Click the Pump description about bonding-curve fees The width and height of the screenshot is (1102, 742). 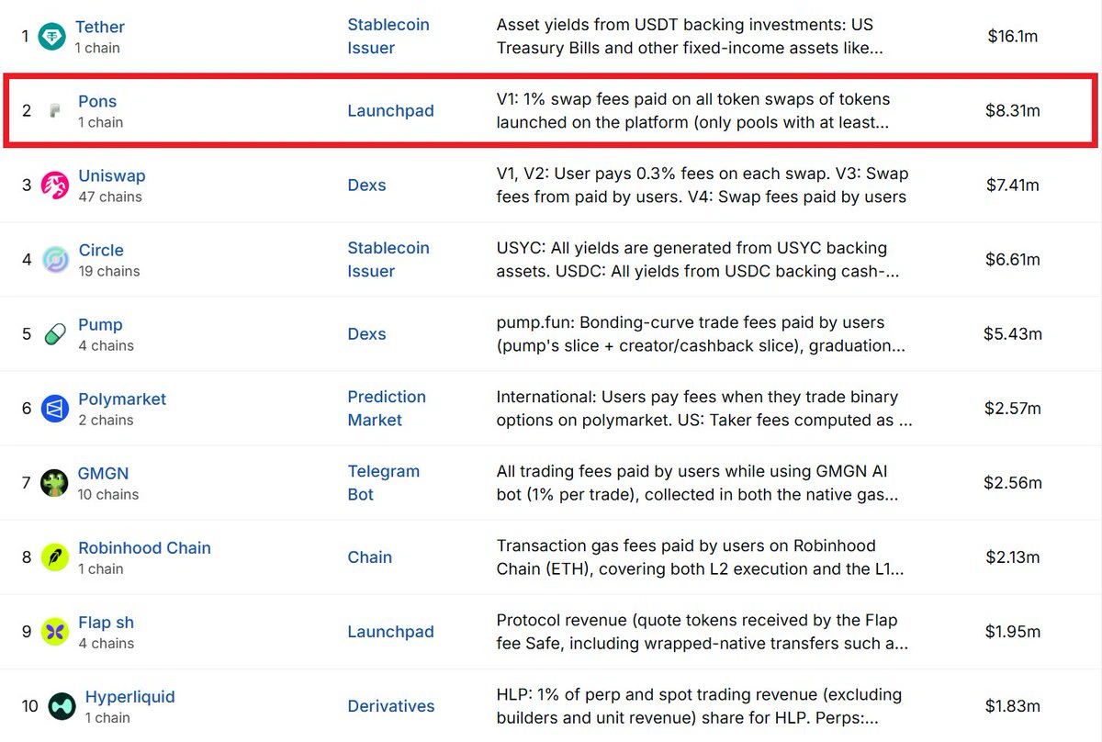click(x=701, y=334)
